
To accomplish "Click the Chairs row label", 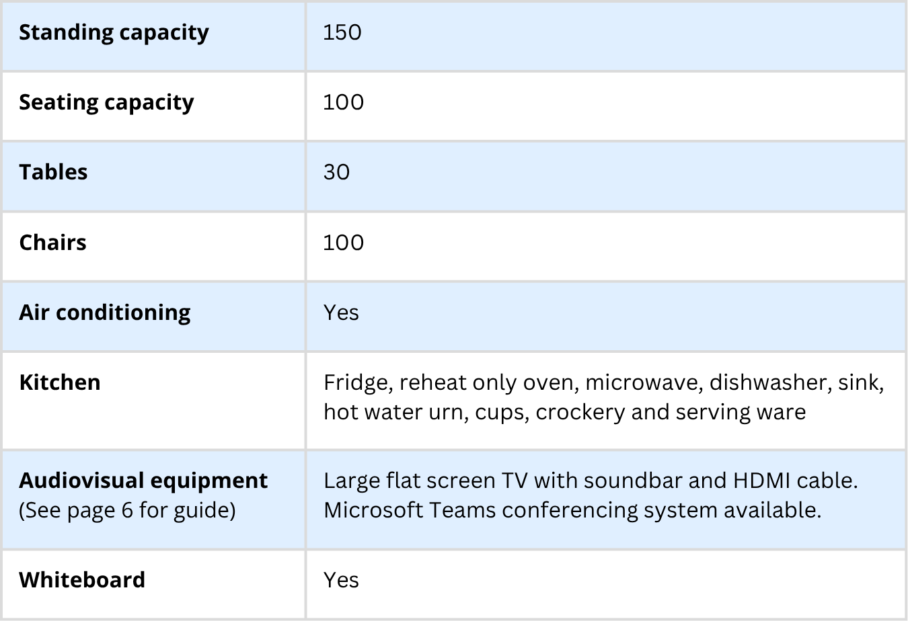I will (52, 243).
